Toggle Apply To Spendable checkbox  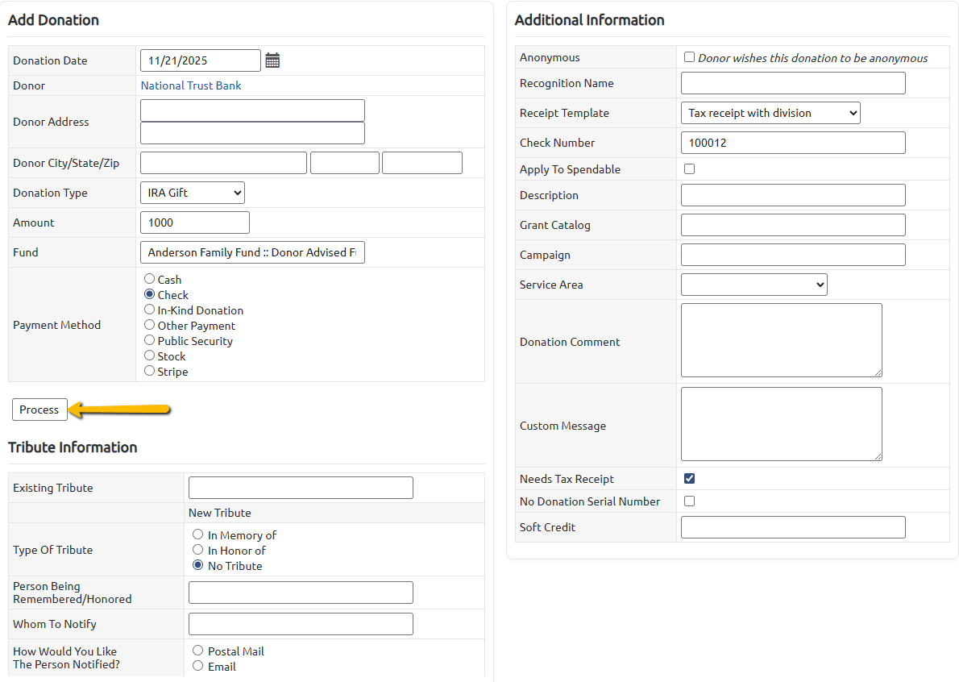689,168
